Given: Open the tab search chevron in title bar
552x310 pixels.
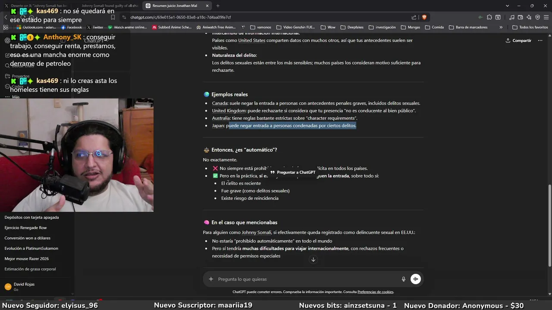Looking at the screenshot, I should coord(507,6).
